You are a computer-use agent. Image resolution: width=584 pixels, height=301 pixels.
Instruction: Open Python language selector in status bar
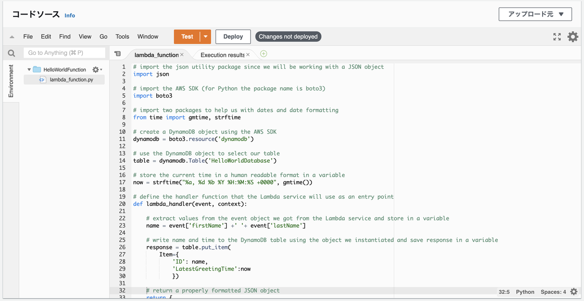click(525, 292)
